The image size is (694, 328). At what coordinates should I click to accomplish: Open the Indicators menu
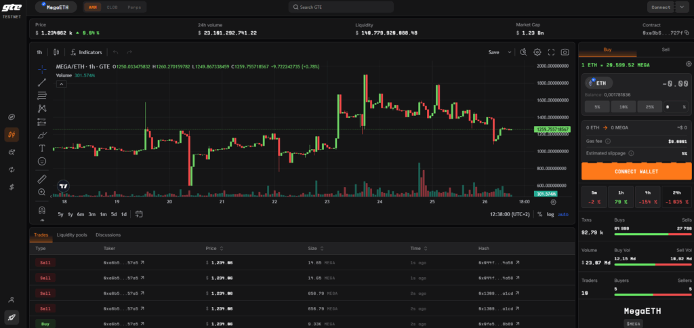click(x=86, y=52)
